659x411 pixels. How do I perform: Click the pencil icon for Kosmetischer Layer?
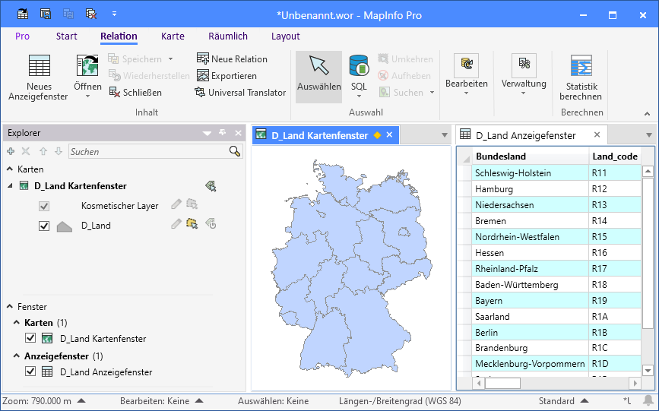(x=176, y=204)
